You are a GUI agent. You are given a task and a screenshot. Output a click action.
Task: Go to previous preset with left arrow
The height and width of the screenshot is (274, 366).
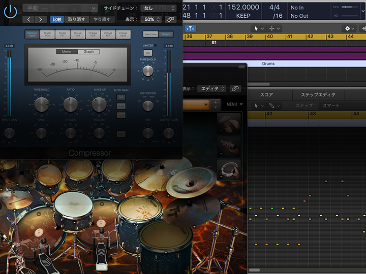(x=28, y=19)
